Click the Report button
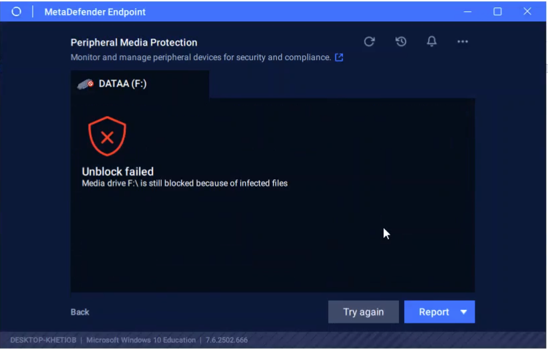Viewport: 548px width, 350px height. [x=433, y=312]
